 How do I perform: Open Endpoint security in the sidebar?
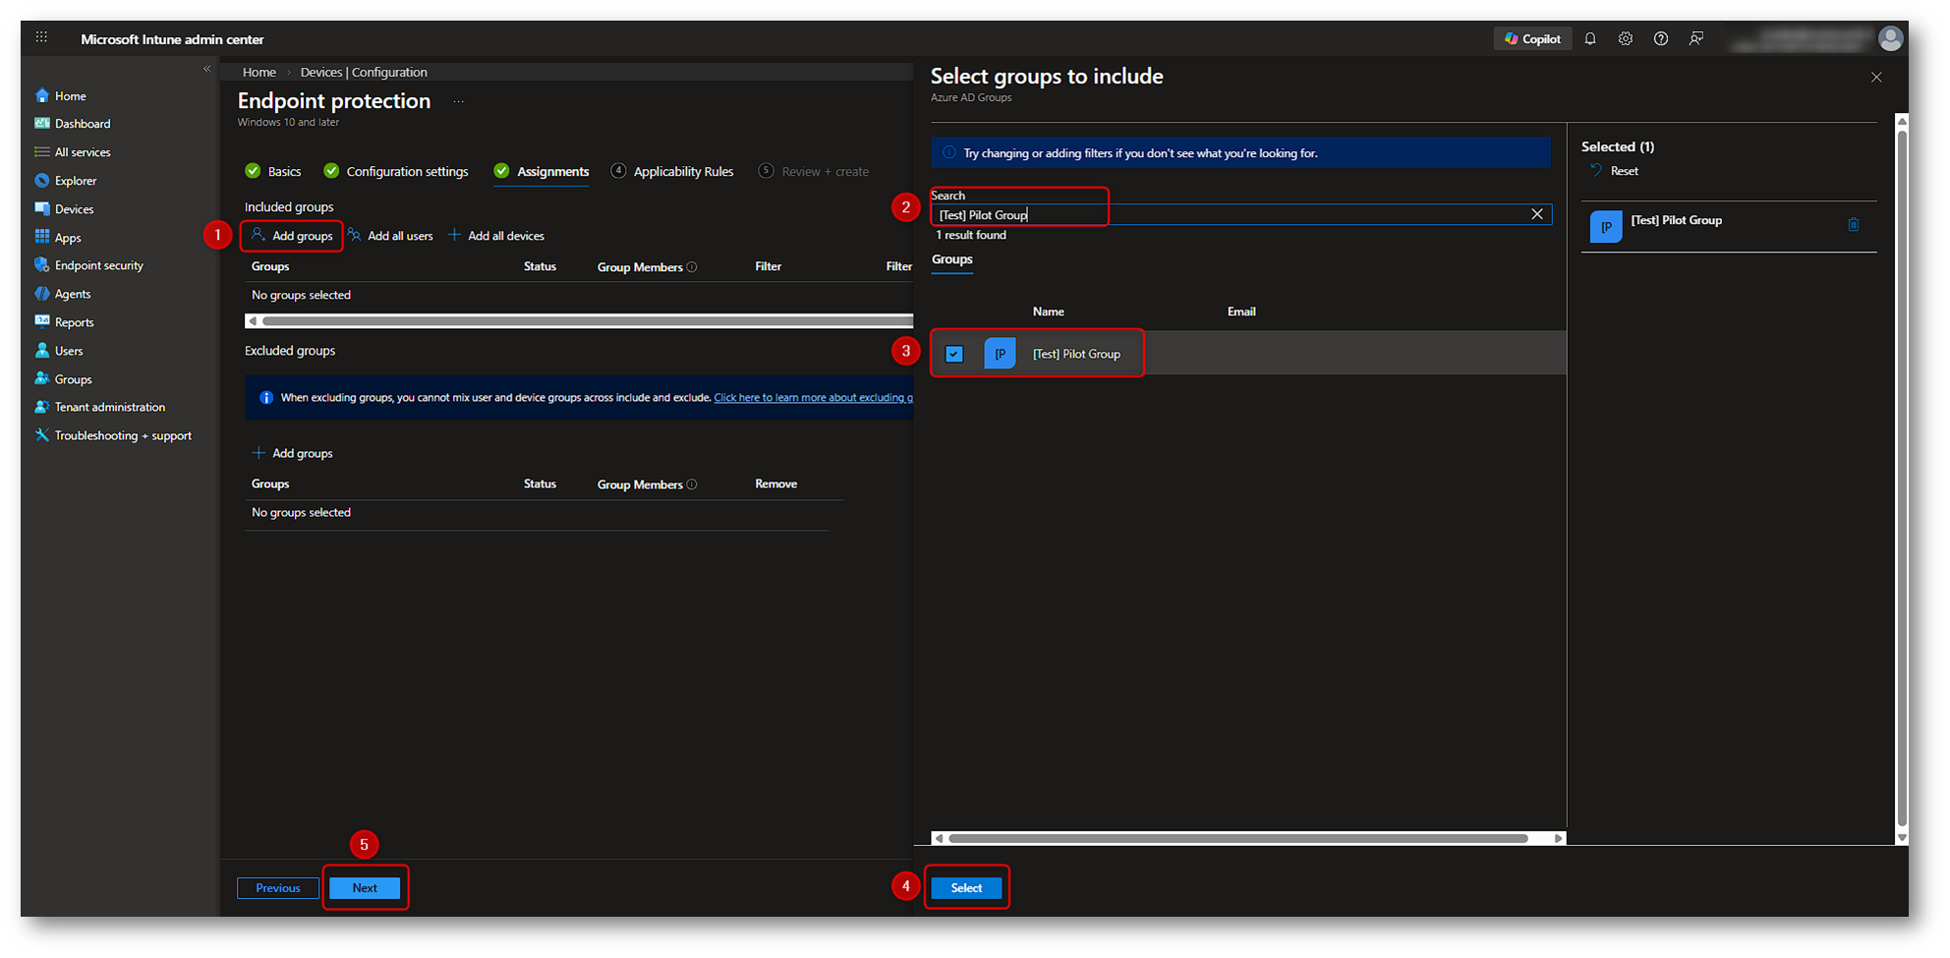click(98, 265)
